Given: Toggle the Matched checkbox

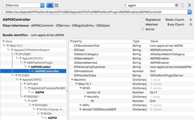Looking at the screenshot, I should coord(143,24).
